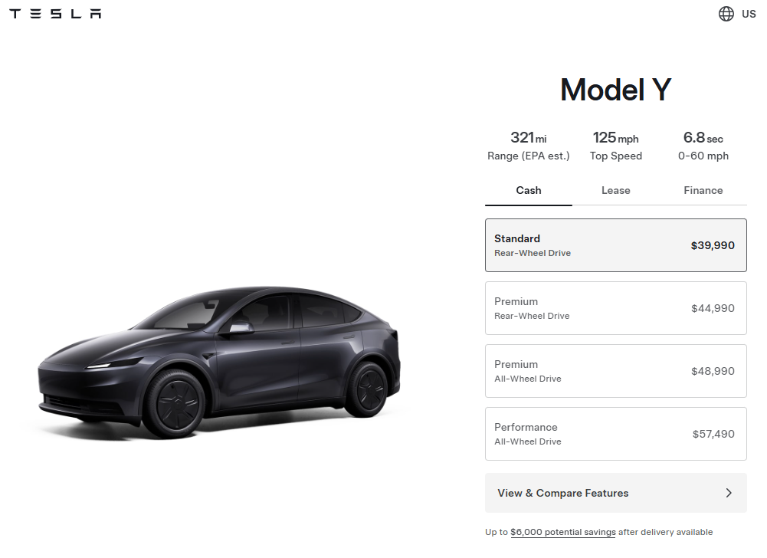Viewport: 767px width, 558px height.
Task: Open the $6,000 potential savings link
Action: pyautogui.click(x=563, y=532)
